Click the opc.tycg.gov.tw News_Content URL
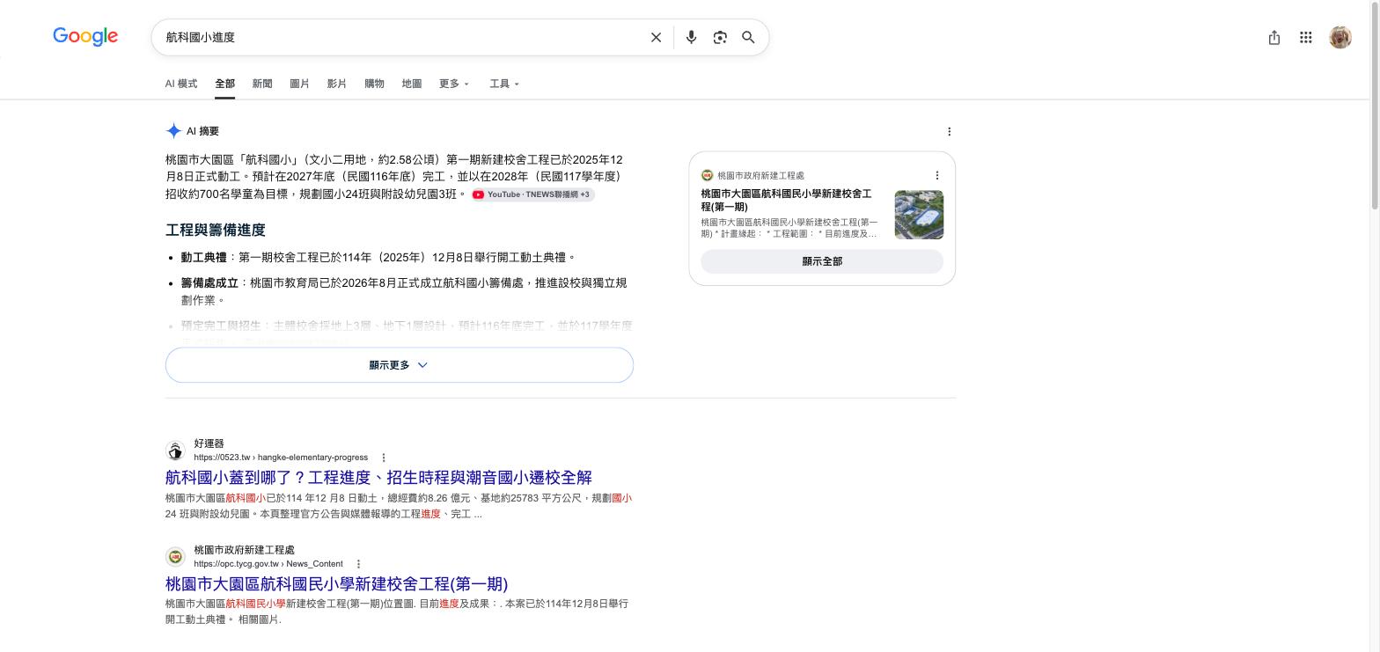The width and height of the screenshot is (1380, 652). tap(268, 564)
